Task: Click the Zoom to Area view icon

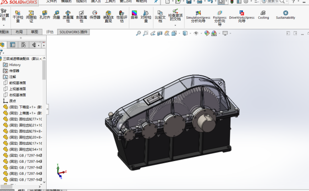Action: [x=146, y=33]
